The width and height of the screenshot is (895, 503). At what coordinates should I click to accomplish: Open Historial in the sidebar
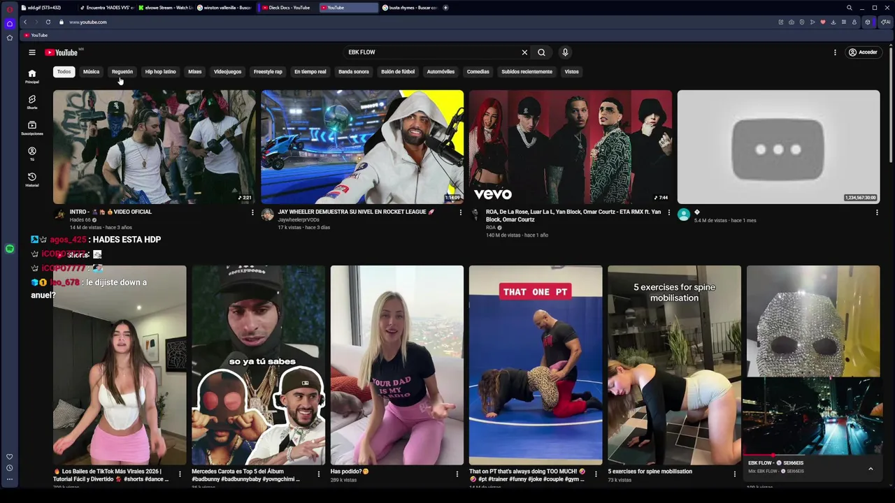pyautogui.click(x=32, y=180)
